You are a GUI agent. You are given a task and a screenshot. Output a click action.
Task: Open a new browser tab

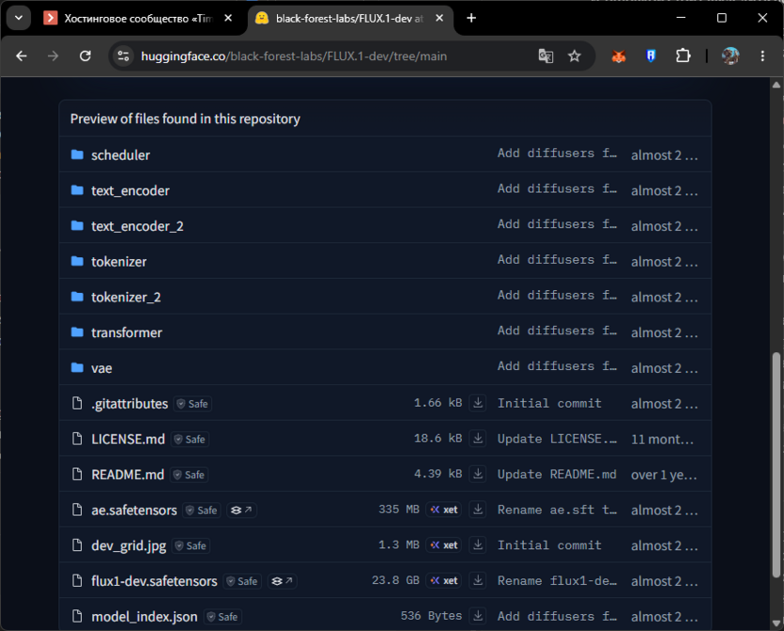coord(471,18)
